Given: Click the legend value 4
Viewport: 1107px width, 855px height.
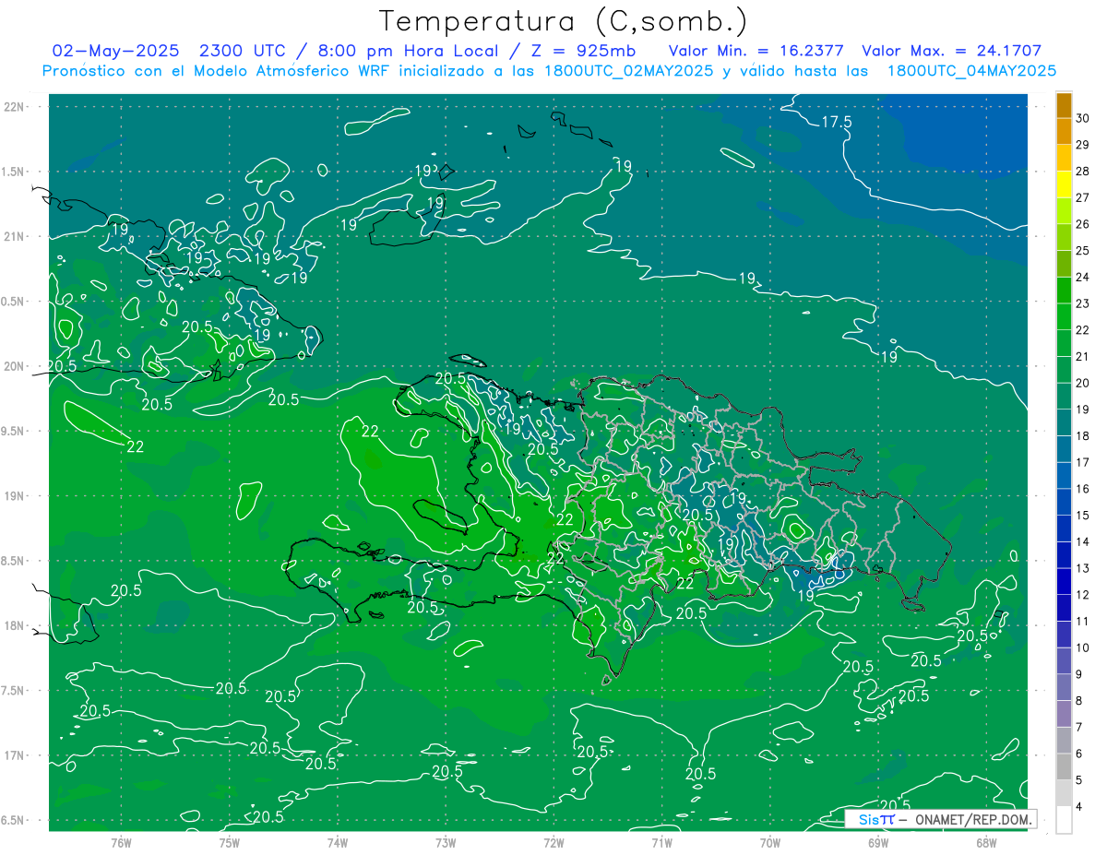Looking at the screenshot, I should [x=1080, y=807].
